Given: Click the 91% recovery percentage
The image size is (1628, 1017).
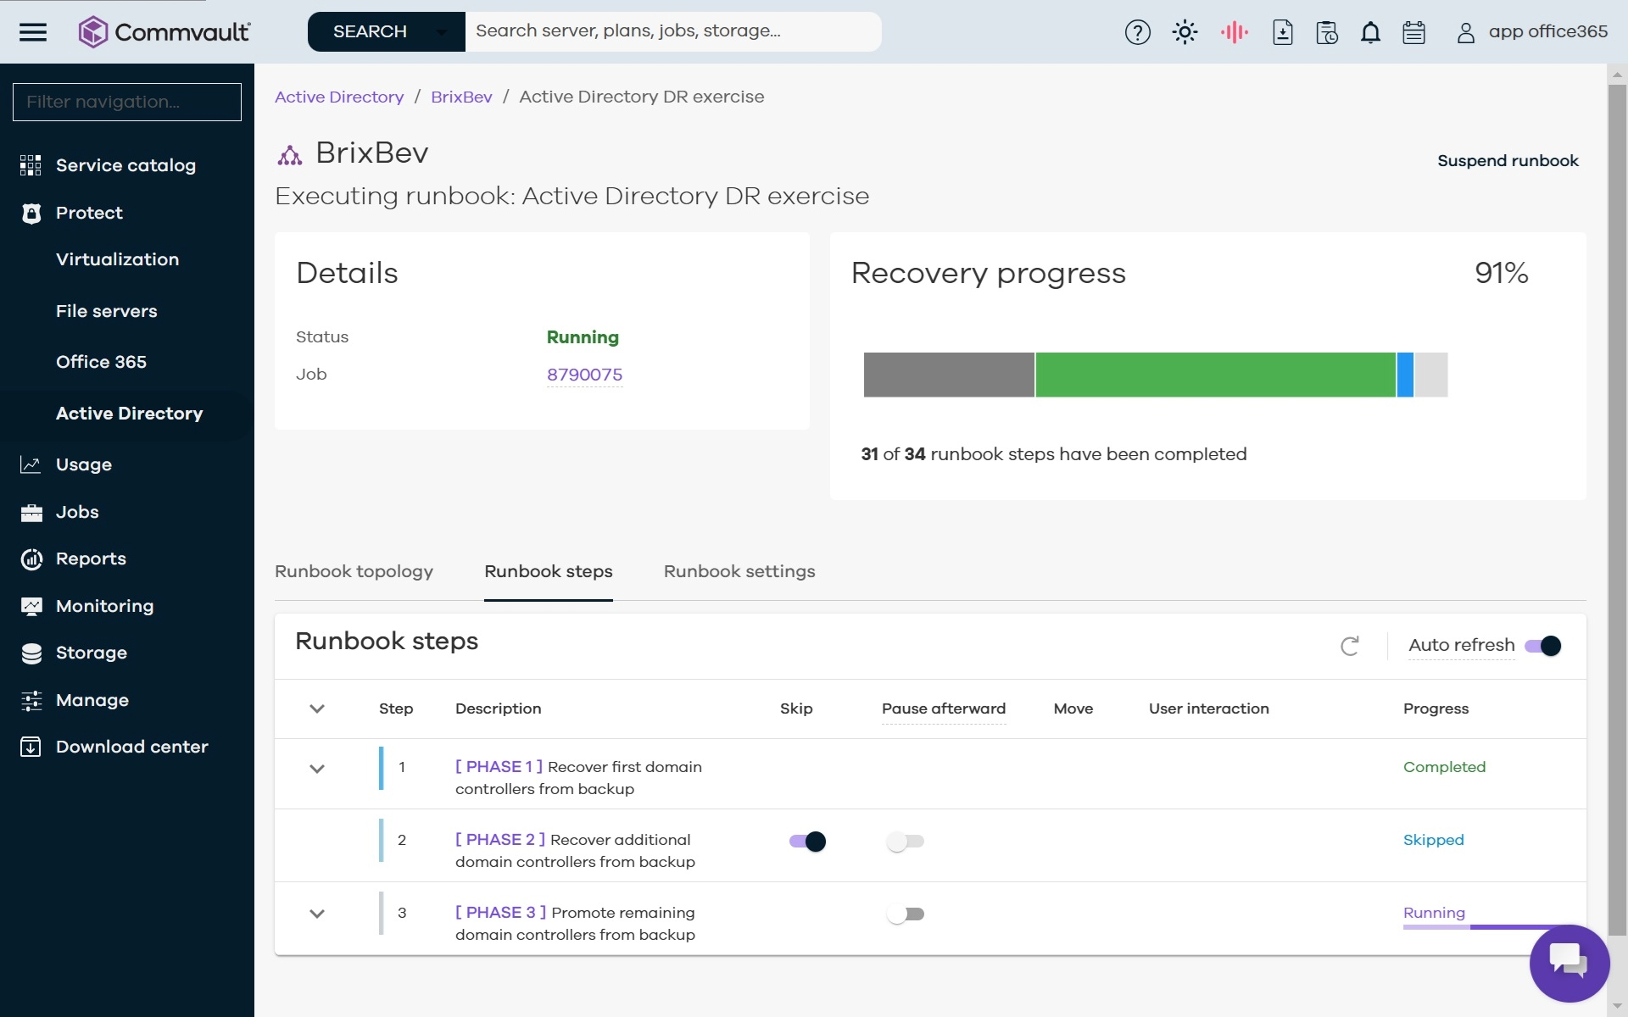Looking at the screenshot, I should 1501,273.
